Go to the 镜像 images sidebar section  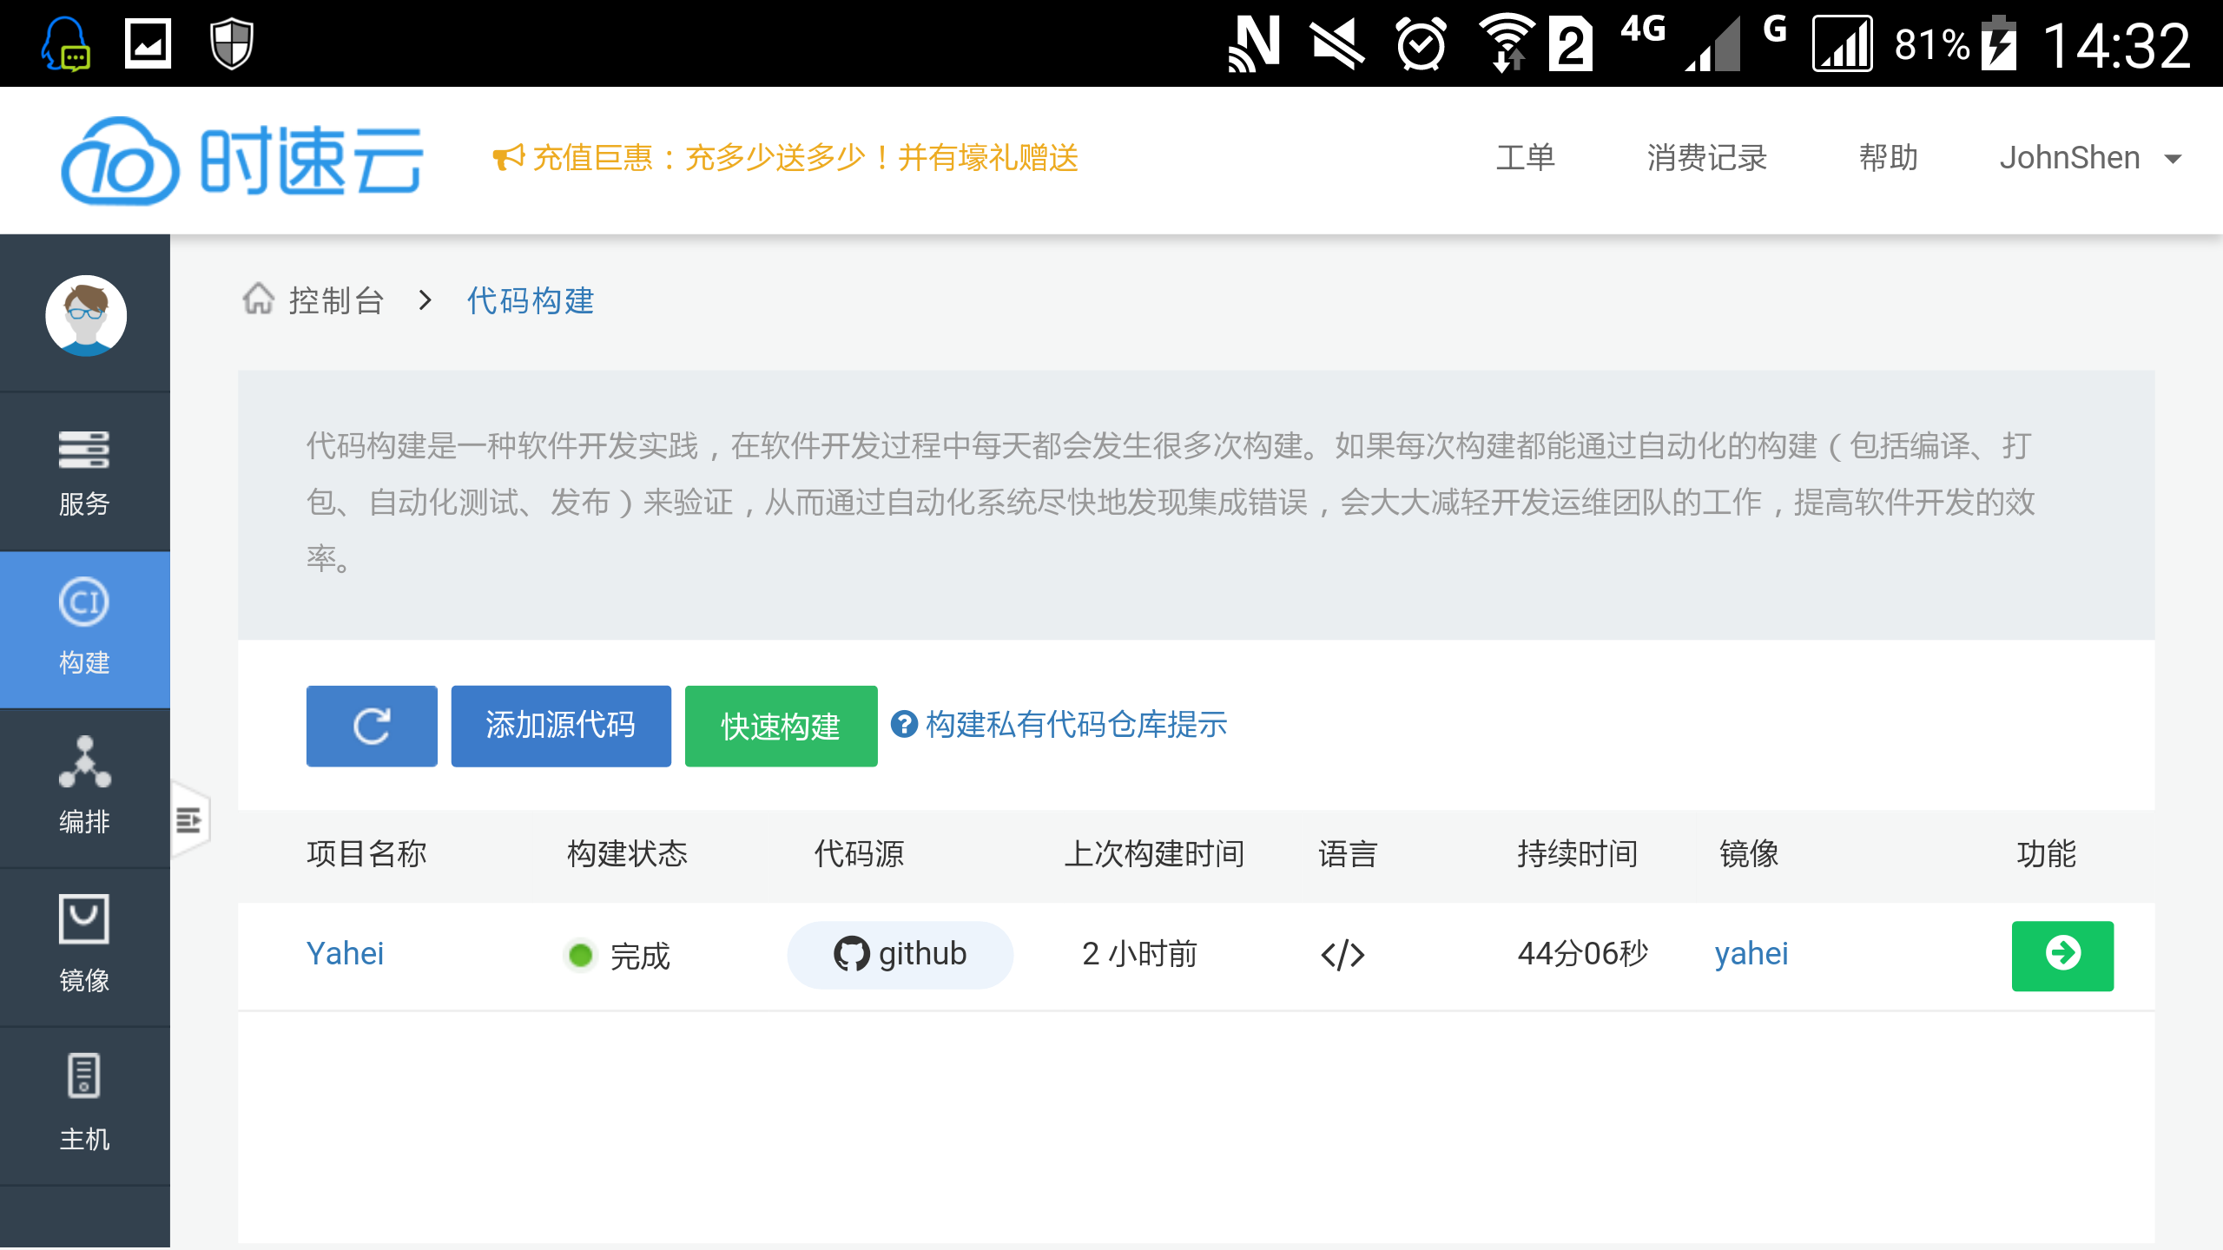tap(84, 945)
